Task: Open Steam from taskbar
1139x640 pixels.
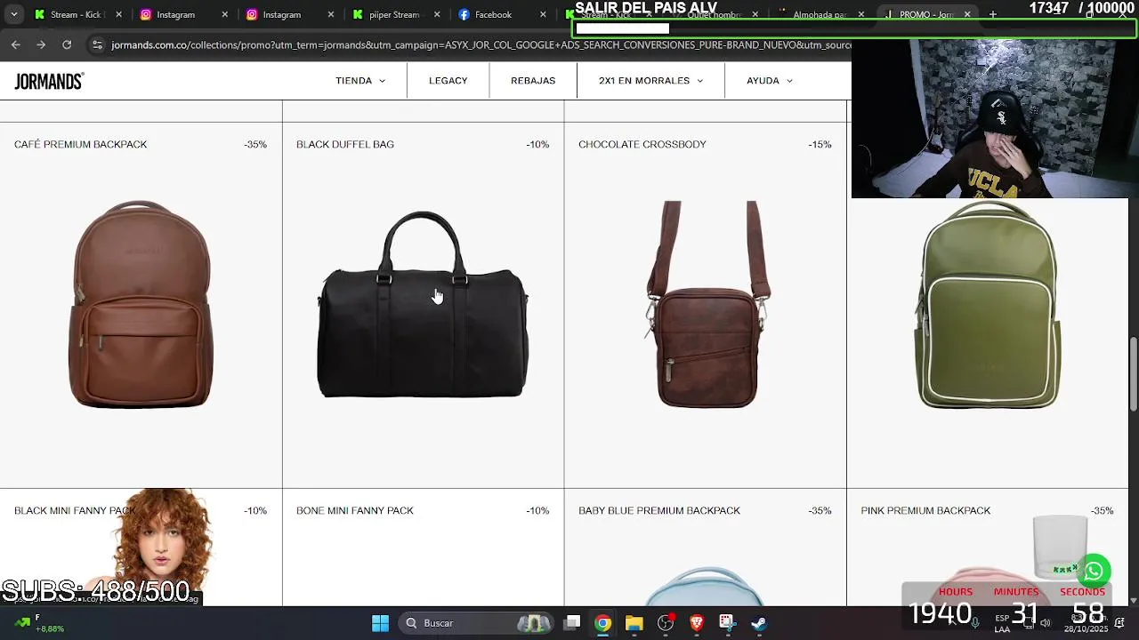Action: coord(759,623)
